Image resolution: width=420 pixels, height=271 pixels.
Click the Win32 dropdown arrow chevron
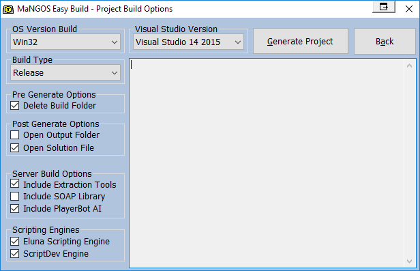pyautogui.click(x=115, y=42)
